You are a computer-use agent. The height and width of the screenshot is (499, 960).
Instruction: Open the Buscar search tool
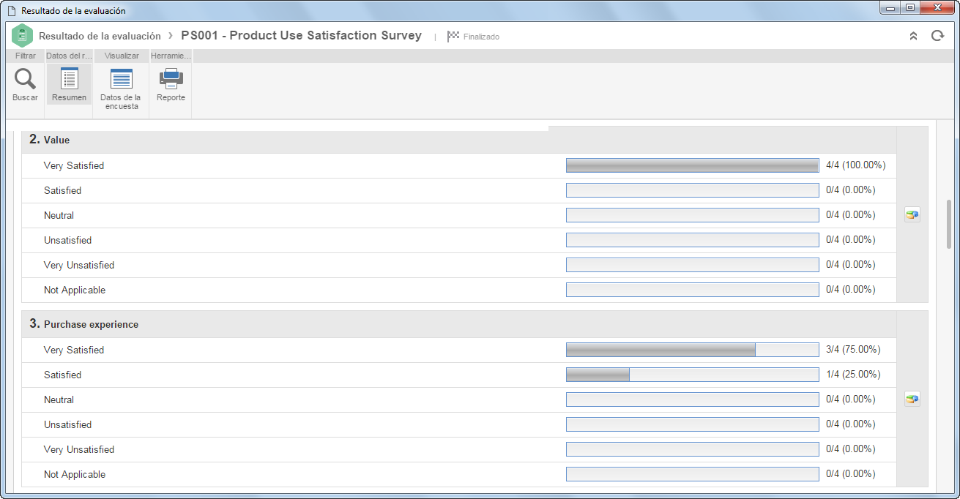(x=25, y=85)
